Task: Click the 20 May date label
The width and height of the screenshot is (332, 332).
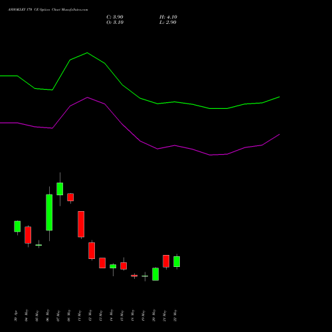Action: 154,315
